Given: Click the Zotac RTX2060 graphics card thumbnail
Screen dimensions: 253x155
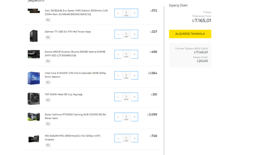Looking at the screenshot, I should coord(34,117).
